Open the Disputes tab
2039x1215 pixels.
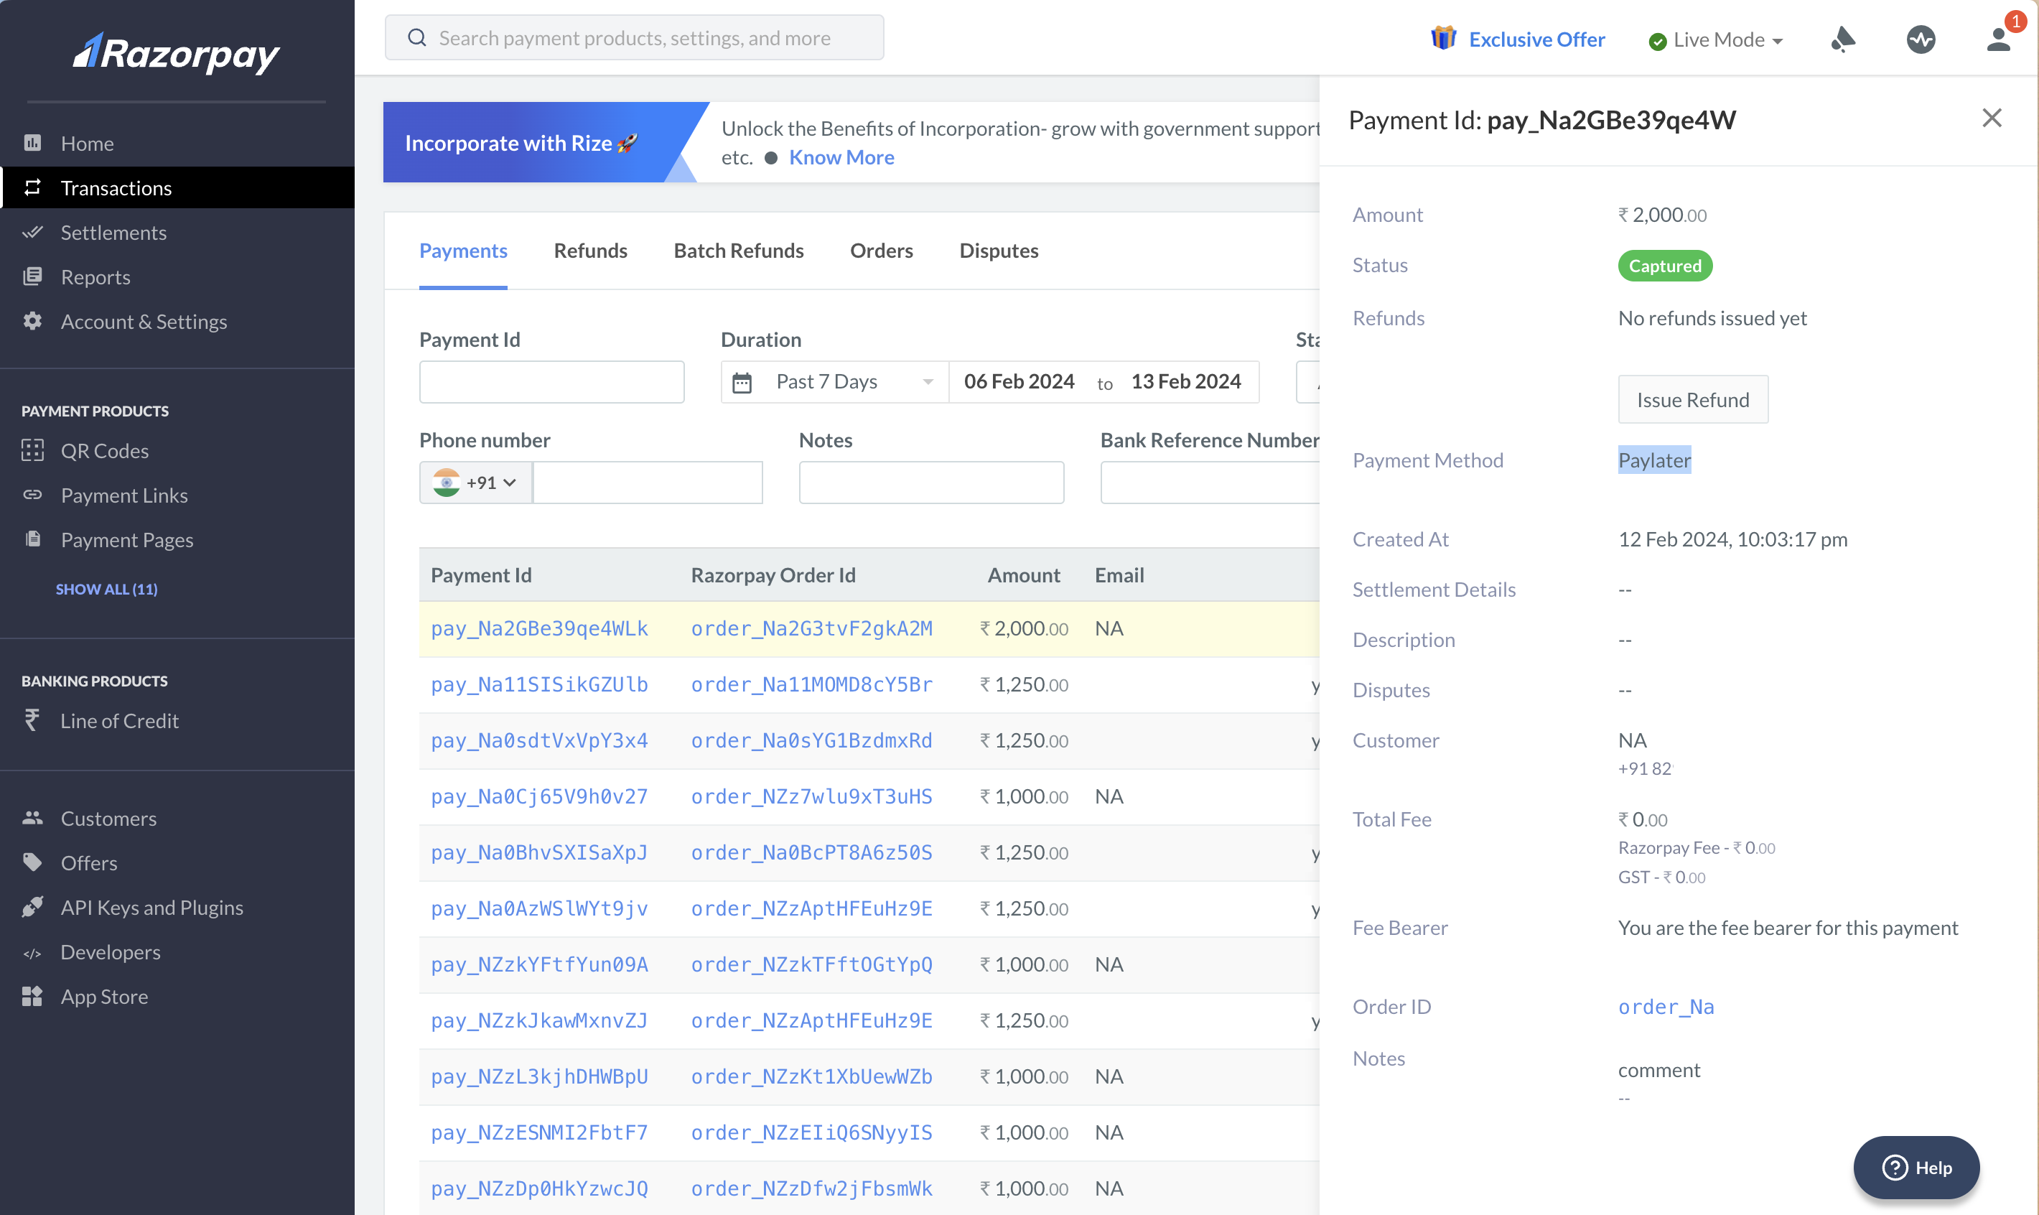click(x=999, y=251)
